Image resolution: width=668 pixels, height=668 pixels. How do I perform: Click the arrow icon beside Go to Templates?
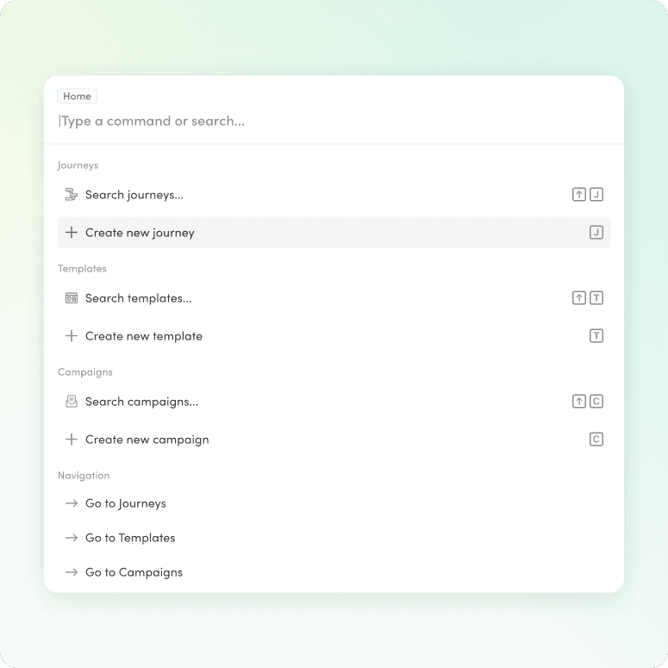(x=72, y=538)
